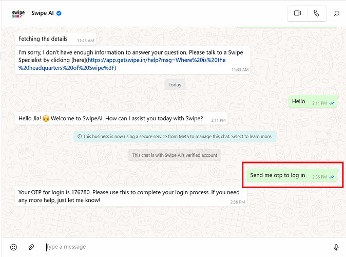
Task: Focus the Type a message field
Action: 186,247
